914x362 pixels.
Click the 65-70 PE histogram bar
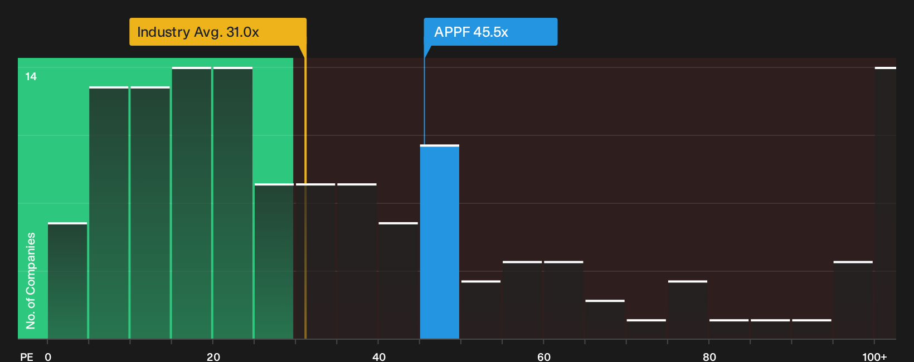pos(605,320)
